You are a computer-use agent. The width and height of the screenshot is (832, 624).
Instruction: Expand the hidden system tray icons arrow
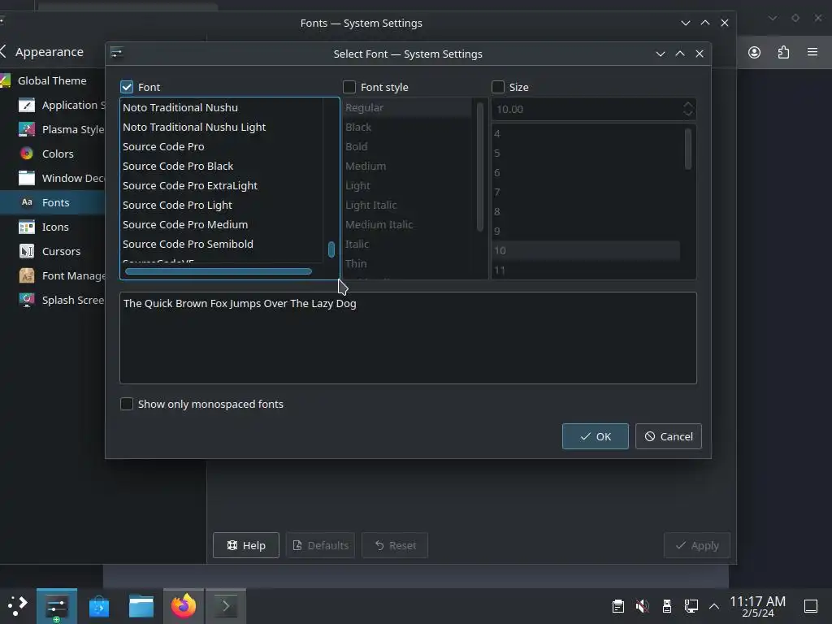(x=714, y=606)
